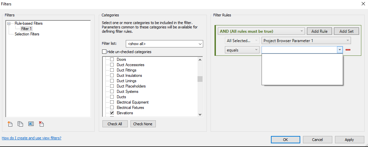Enable the Electrical Equipment category checkbox
368x147 pixels.
112,102
